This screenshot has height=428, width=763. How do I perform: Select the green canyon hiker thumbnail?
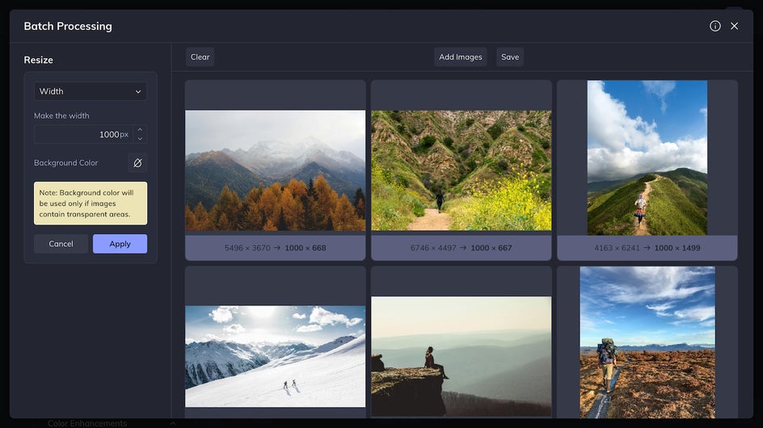click(x=462, y=170)
